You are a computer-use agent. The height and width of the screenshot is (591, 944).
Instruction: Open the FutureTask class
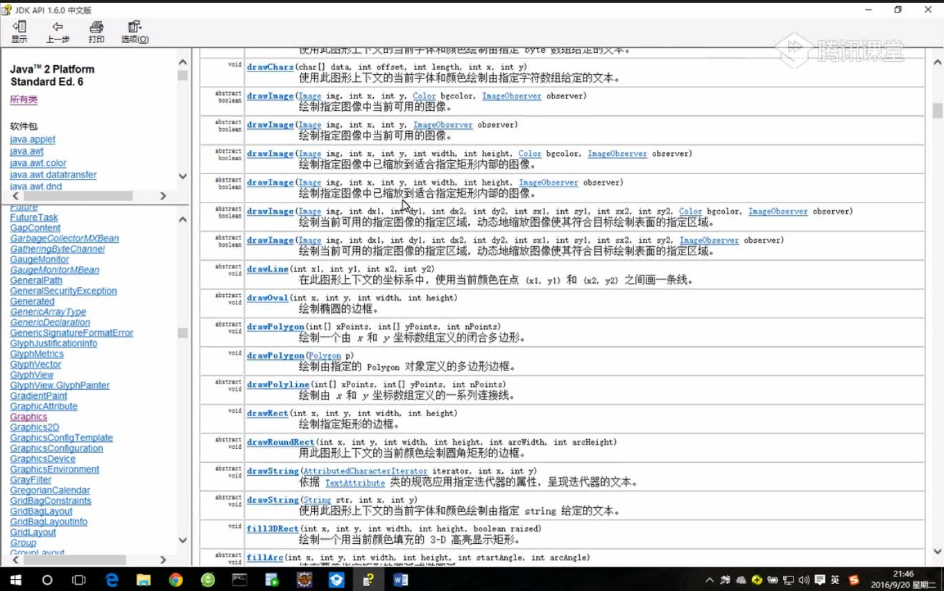[34, 218]
